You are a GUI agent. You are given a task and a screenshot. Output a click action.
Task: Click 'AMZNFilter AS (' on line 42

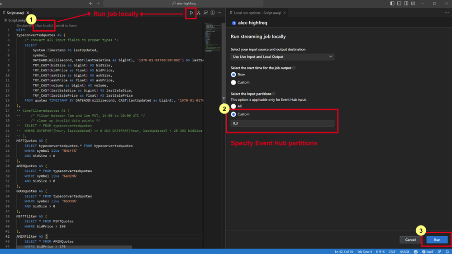coord(32,236)
